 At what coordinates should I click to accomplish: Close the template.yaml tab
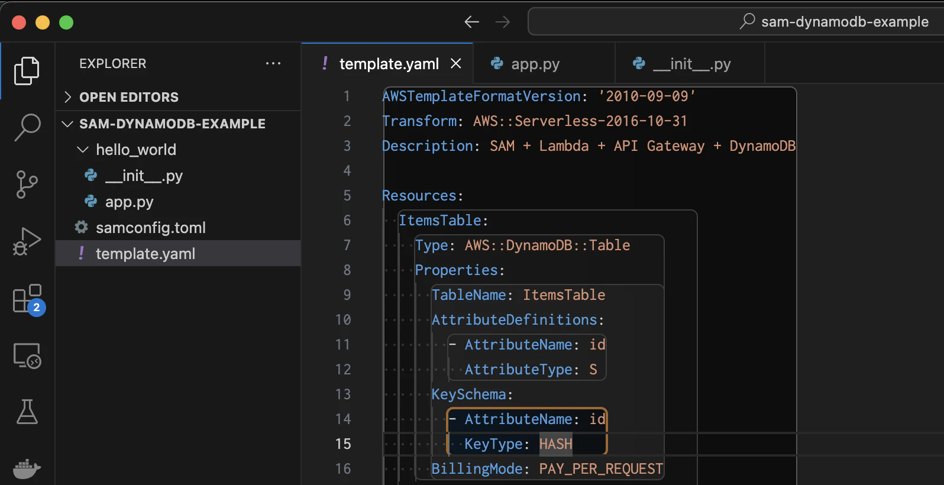pos(456,63)
